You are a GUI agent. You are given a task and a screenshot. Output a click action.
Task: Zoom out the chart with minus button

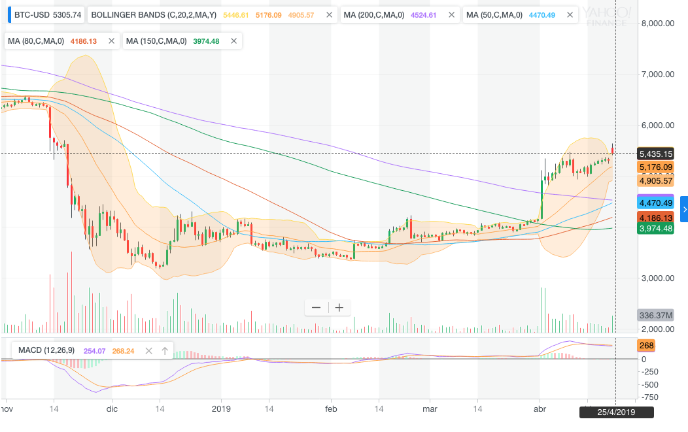[317, 307]
